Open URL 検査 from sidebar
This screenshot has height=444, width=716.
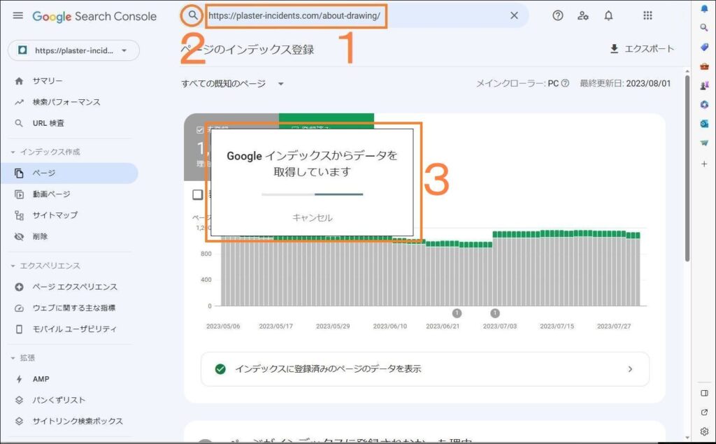48,123
